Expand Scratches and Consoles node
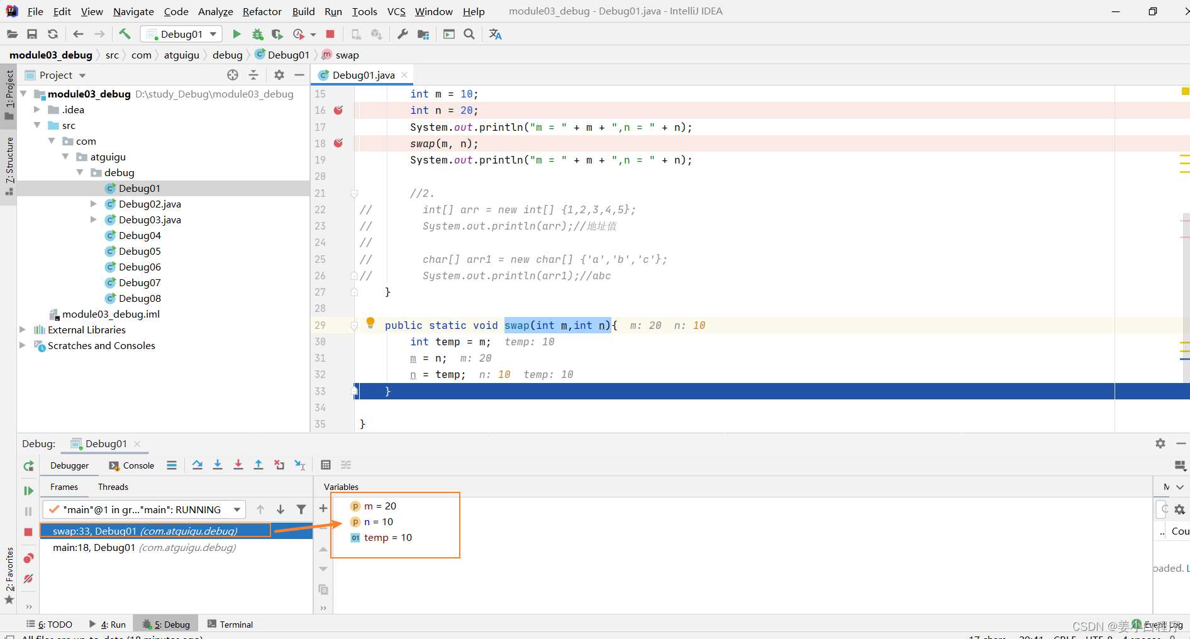 point(23,345)
